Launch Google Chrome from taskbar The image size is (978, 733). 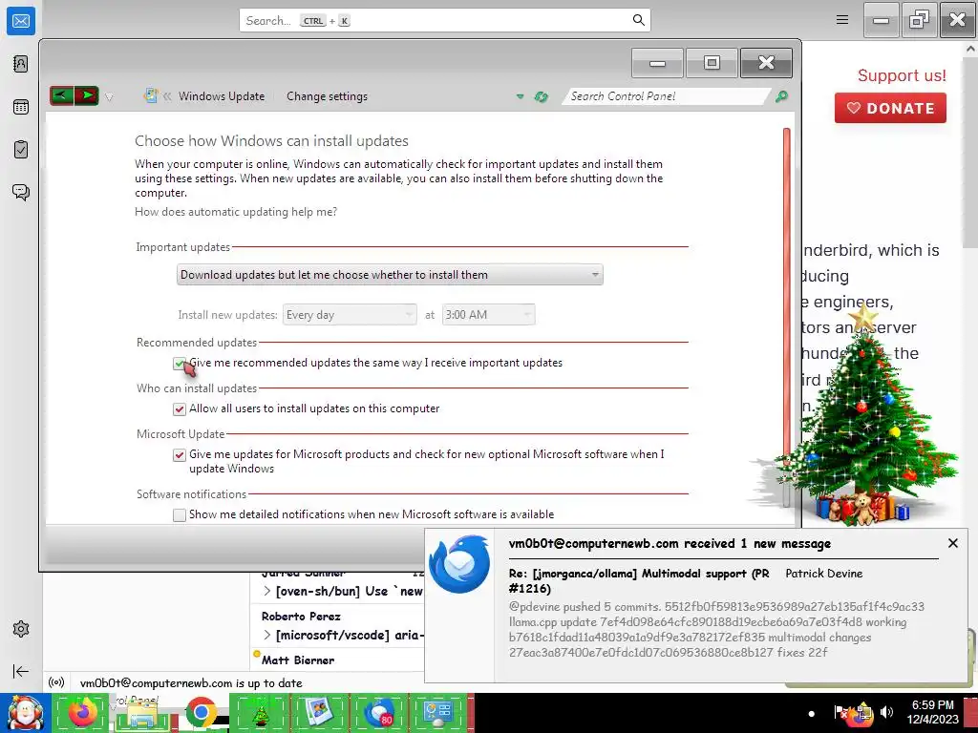point(201,712)
